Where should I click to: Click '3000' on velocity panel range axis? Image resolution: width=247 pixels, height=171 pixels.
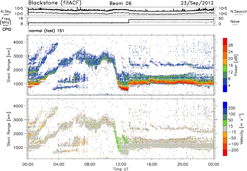[18, 120]
